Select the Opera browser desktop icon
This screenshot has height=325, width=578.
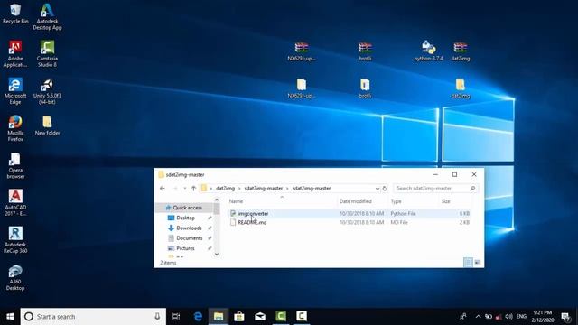(15, 166)
